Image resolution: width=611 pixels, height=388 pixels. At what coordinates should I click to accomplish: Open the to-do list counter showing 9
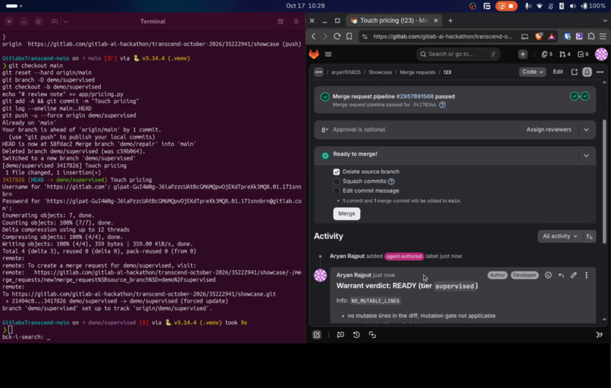point(582,54)
